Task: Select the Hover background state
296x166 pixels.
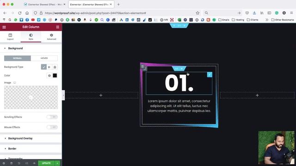Action: 44,58
